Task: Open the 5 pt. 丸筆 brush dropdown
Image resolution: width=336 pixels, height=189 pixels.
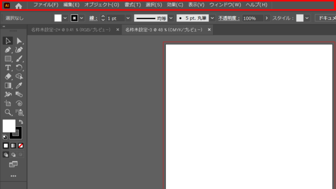Action: (212, 18)
